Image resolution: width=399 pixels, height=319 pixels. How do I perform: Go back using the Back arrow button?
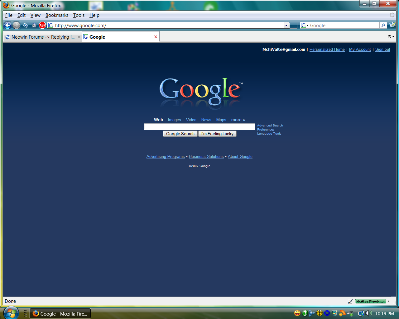pyautogui.click(x=8, y=25)
